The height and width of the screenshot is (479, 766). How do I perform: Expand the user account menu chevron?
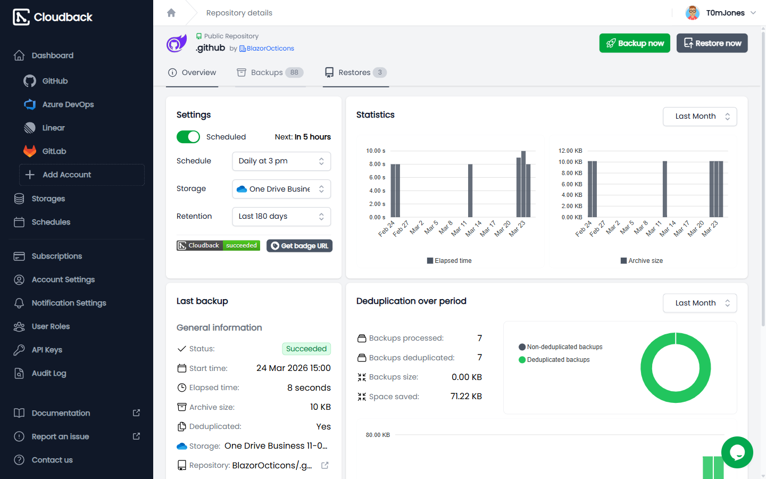point(753,13)
